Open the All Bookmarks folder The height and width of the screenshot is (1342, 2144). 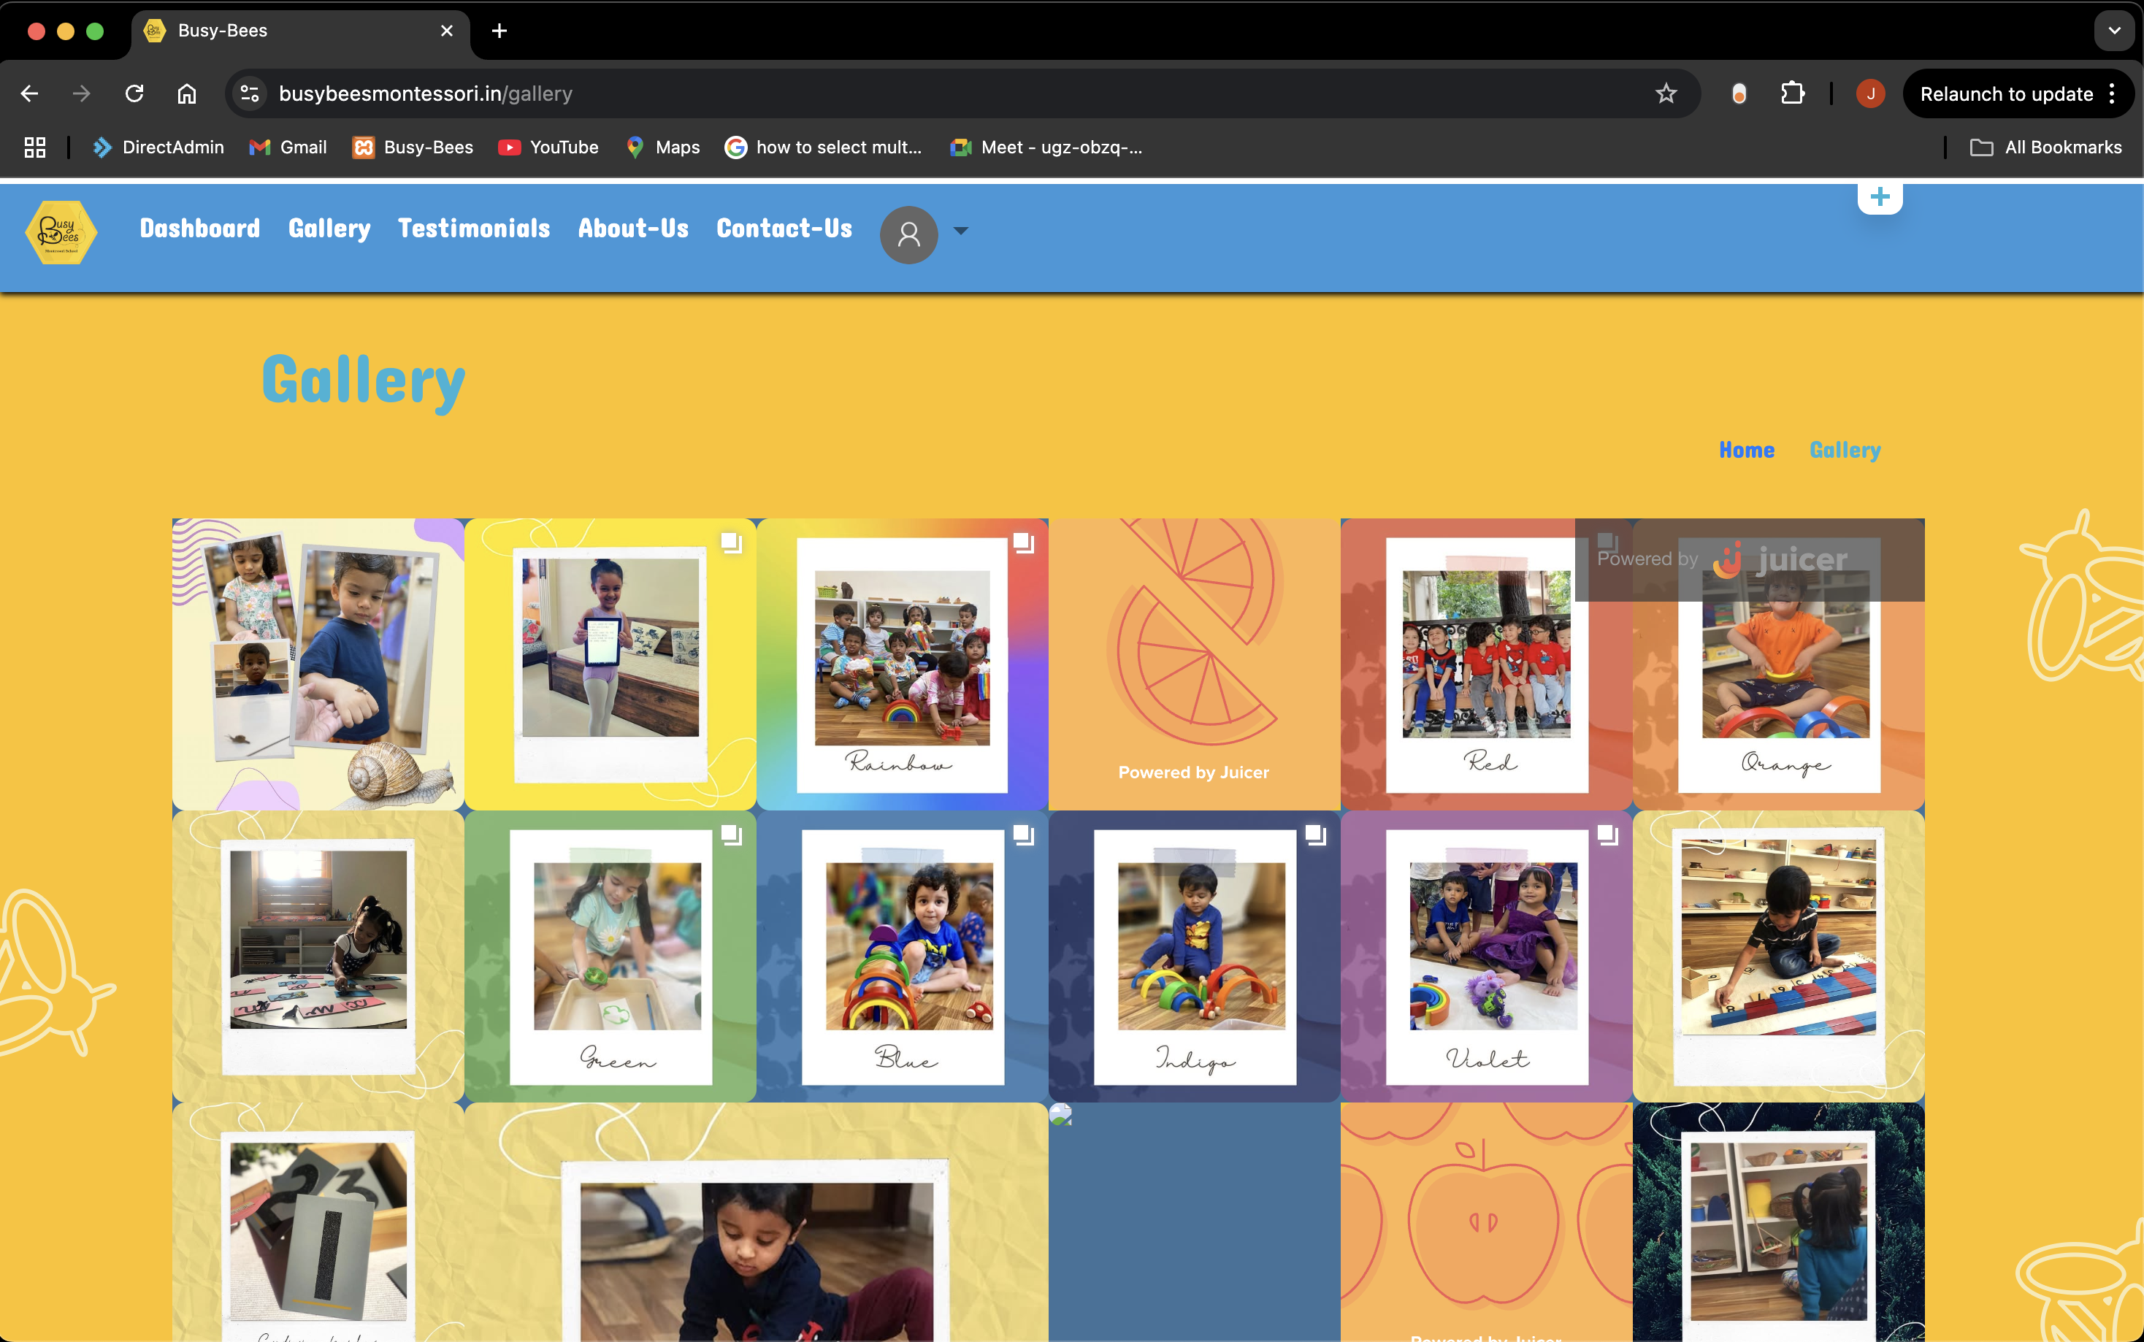tap(2045, 147)
